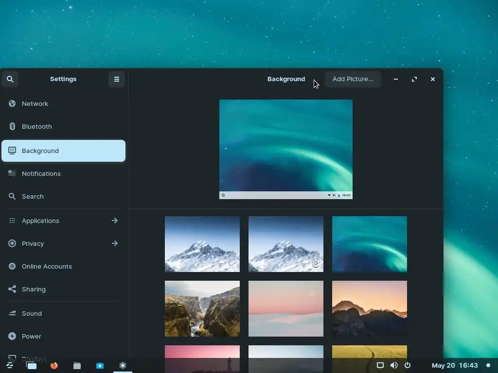This screenshot has width=498, height=373.
Task: Click the Add Picture... button
Action: point(353,79)
